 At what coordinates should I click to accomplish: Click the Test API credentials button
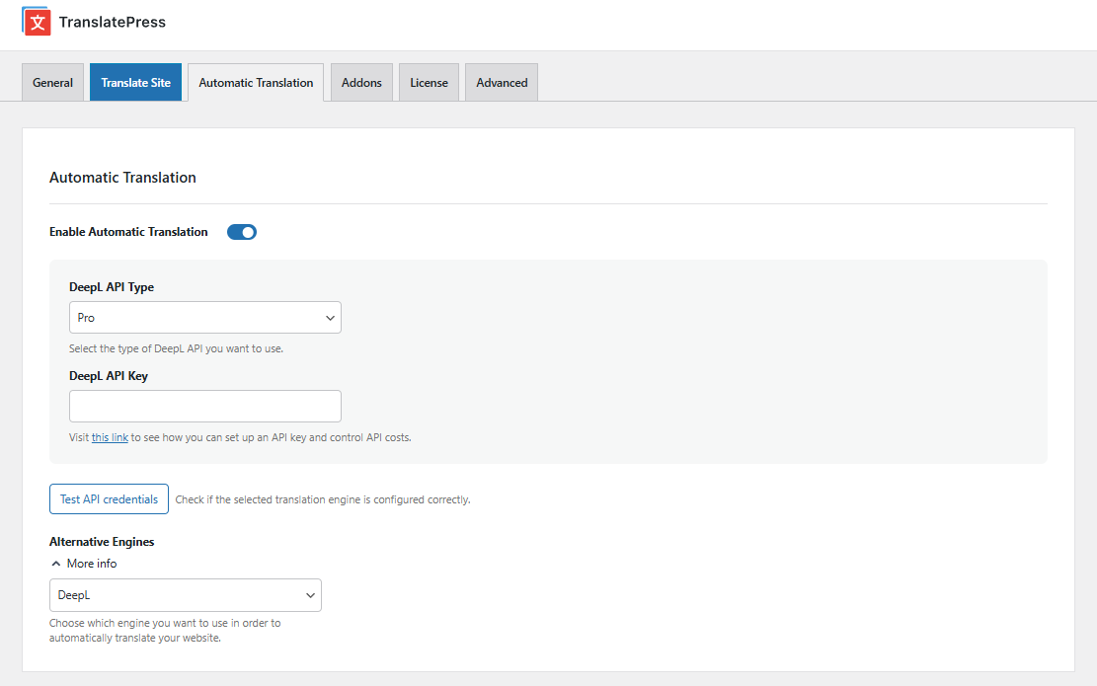pyautogui.click(x=110, y=499)
